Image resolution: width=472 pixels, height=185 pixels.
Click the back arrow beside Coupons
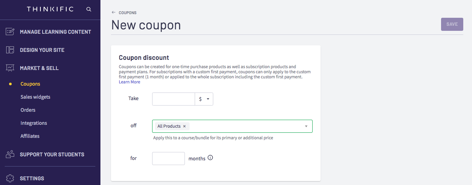pyautogui.click(x=114, y=13)
